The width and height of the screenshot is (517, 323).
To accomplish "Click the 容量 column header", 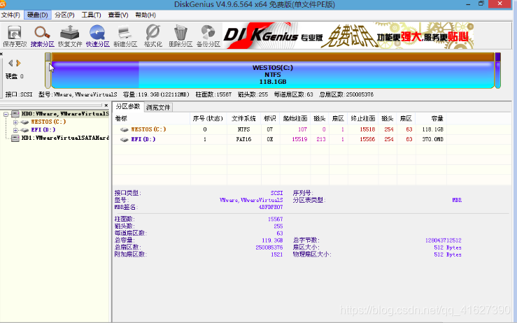I will coord(431,118).
